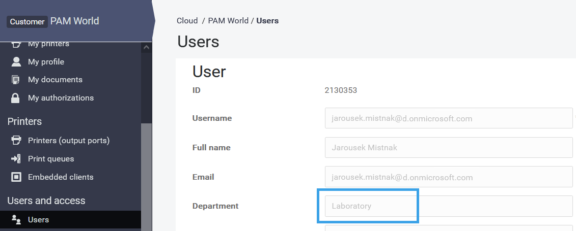Click the Printers (output ports) printer icon

click(x=16, y=140)
